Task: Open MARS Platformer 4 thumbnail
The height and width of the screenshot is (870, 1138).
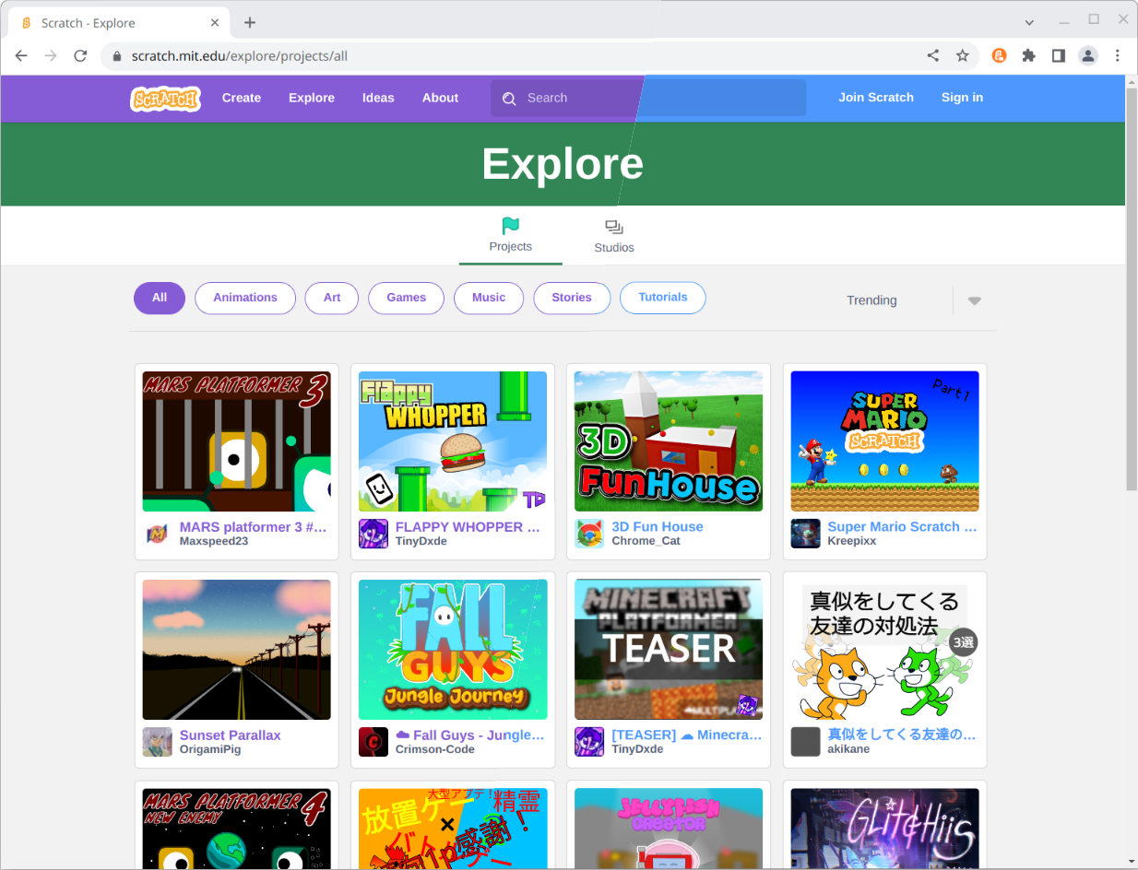Action: click(x=236, y=829)
